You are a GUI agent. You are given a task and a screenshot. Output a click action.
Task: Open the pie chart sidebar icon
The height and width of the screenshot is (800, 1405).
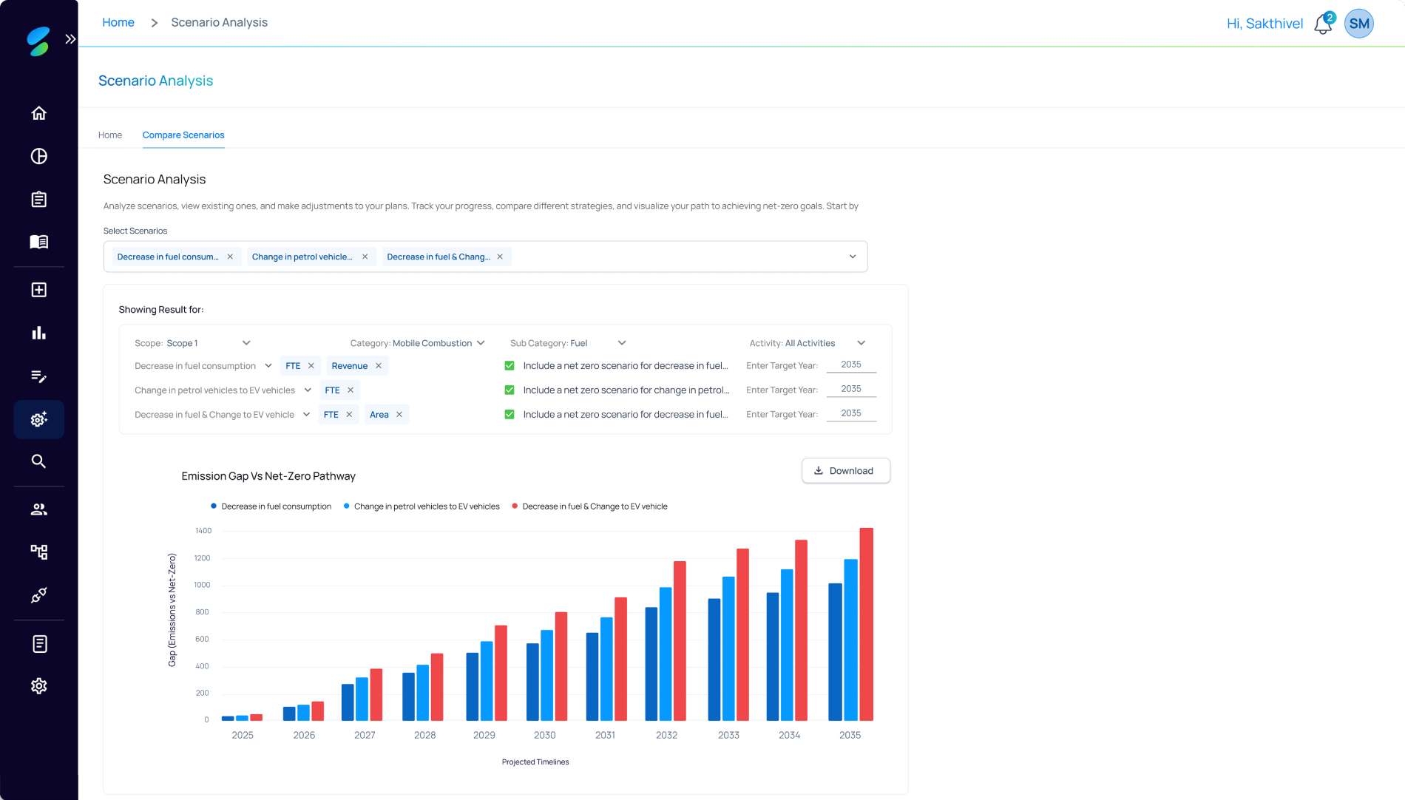tap(39, 156)
